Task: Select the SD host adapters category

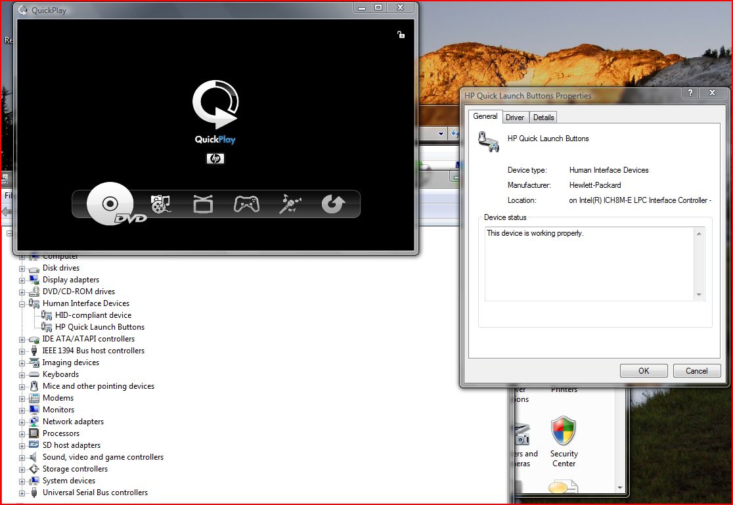Action: [x=72, y=445]
